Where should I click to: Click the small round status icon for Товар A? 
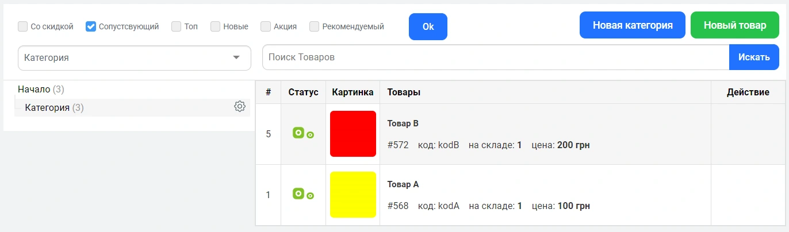(311, 196)
